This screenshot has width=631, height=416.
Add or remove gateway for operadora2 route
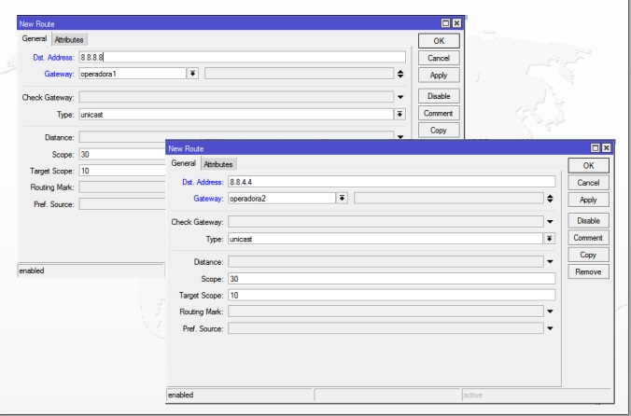click(x=550, y=198)
